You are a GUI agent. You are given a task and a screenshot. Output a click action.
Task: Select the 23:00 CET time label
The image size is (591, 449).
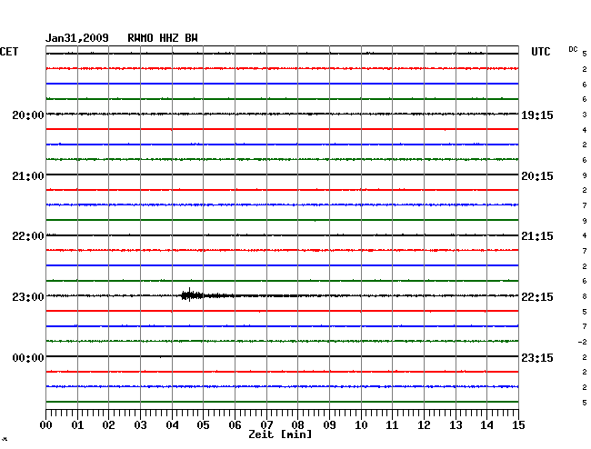point(28,297)
